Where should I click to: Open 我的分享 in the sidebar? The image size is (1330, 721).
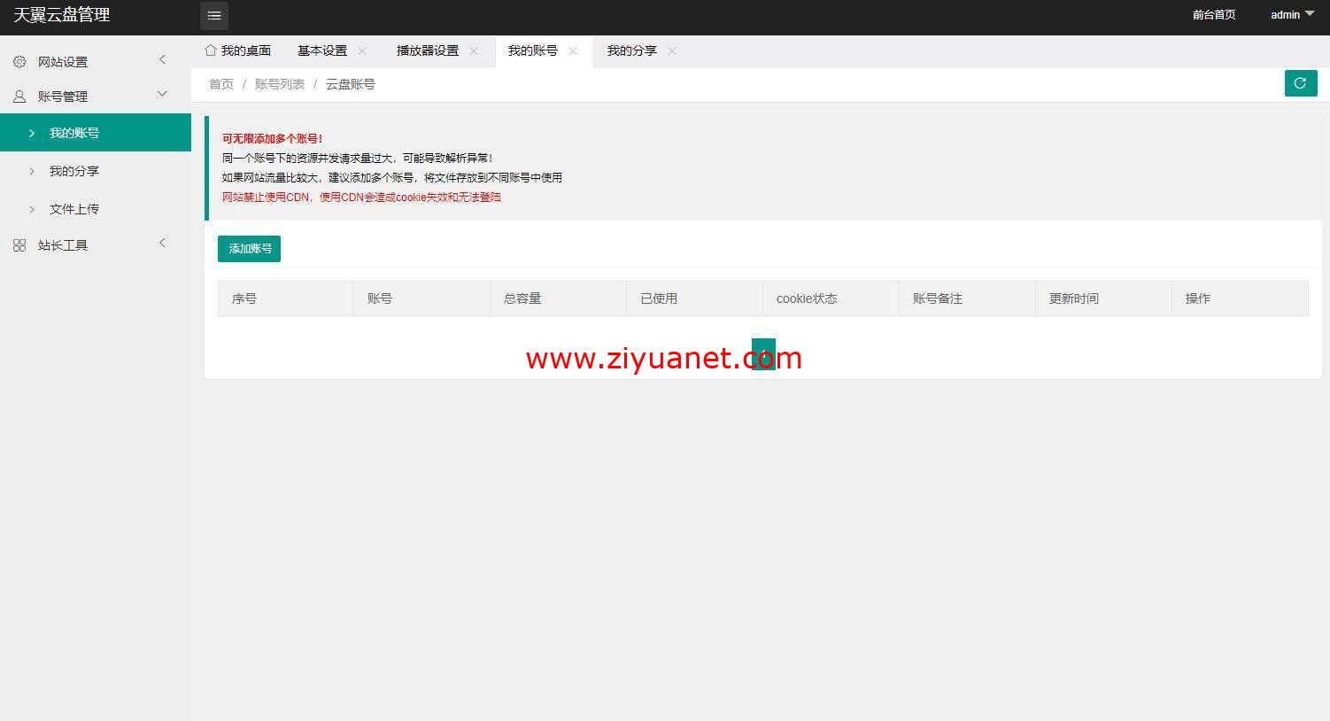point(96,171)
